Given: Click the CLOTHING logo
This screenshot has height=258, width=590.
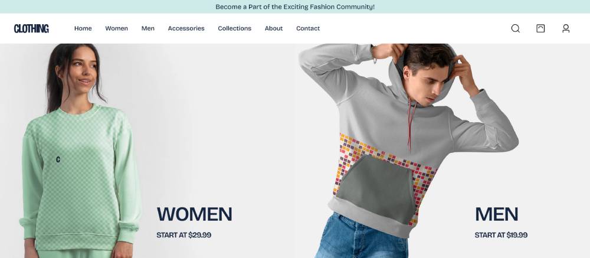Looking at the screenshot, I should 31,28.
